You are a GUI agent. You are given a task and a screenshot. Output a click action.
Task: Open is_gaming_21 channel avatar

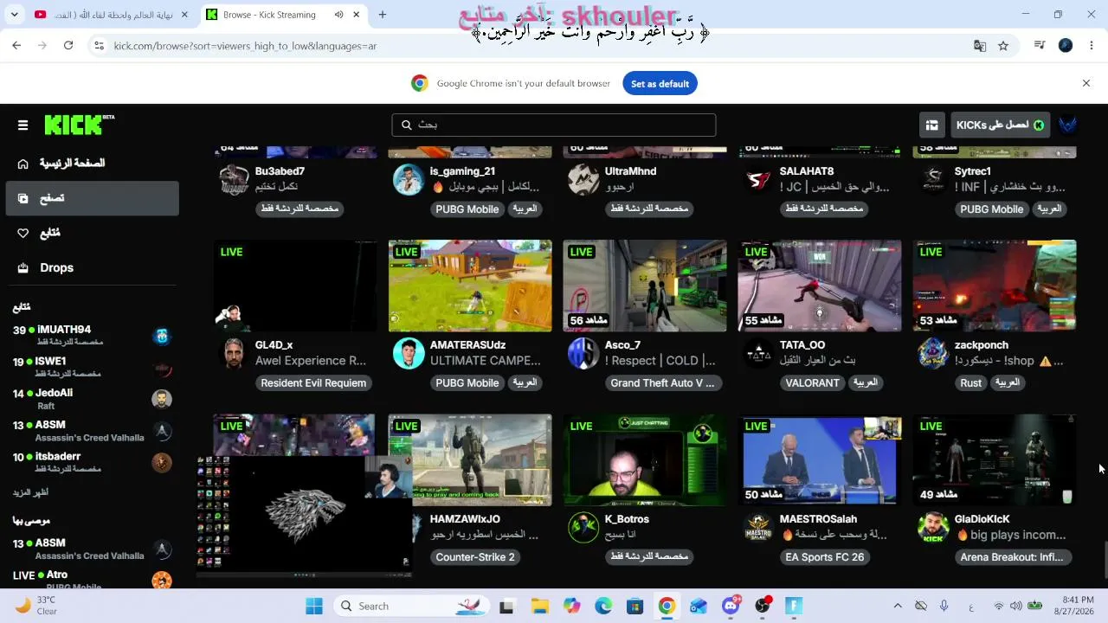coord(409,180)
